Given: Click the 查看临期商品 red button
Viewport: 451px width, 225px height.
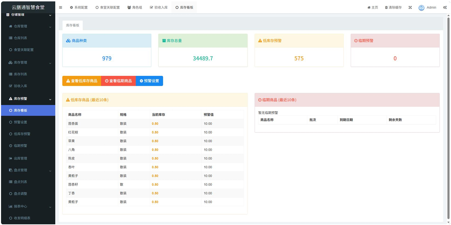Looking at the screenshot, I should pos(118,81).
